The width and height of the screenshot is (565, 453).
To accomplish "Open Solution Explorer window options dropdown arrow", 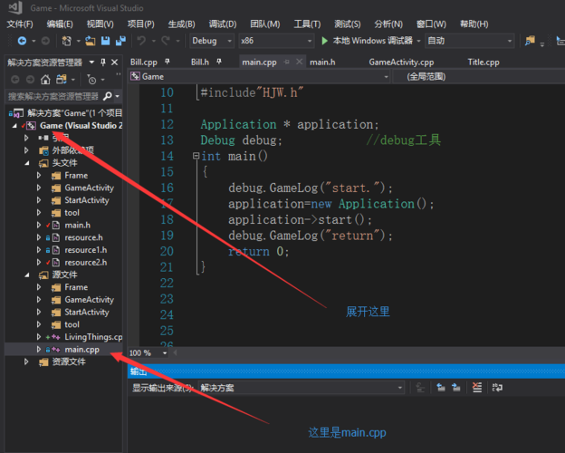I will coord(91,63).
